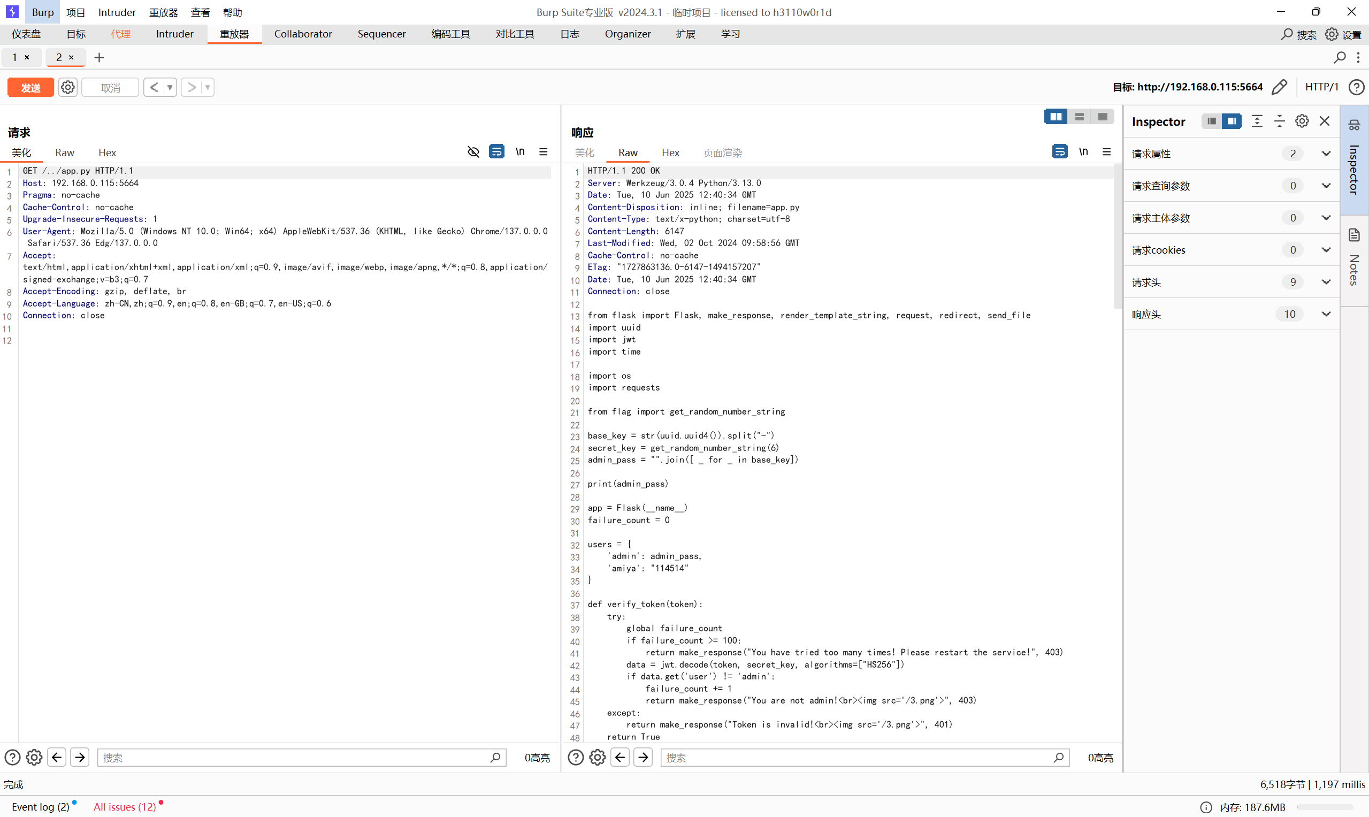This screenshot has height=817, width=1369.
Task: Open Inspector settings gear
Action: point(1302,121)
